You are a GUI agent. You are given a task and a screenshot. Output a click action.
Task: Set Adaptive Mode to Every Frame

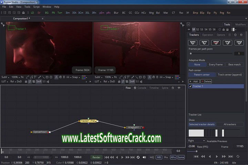click(x=216, y=65)
